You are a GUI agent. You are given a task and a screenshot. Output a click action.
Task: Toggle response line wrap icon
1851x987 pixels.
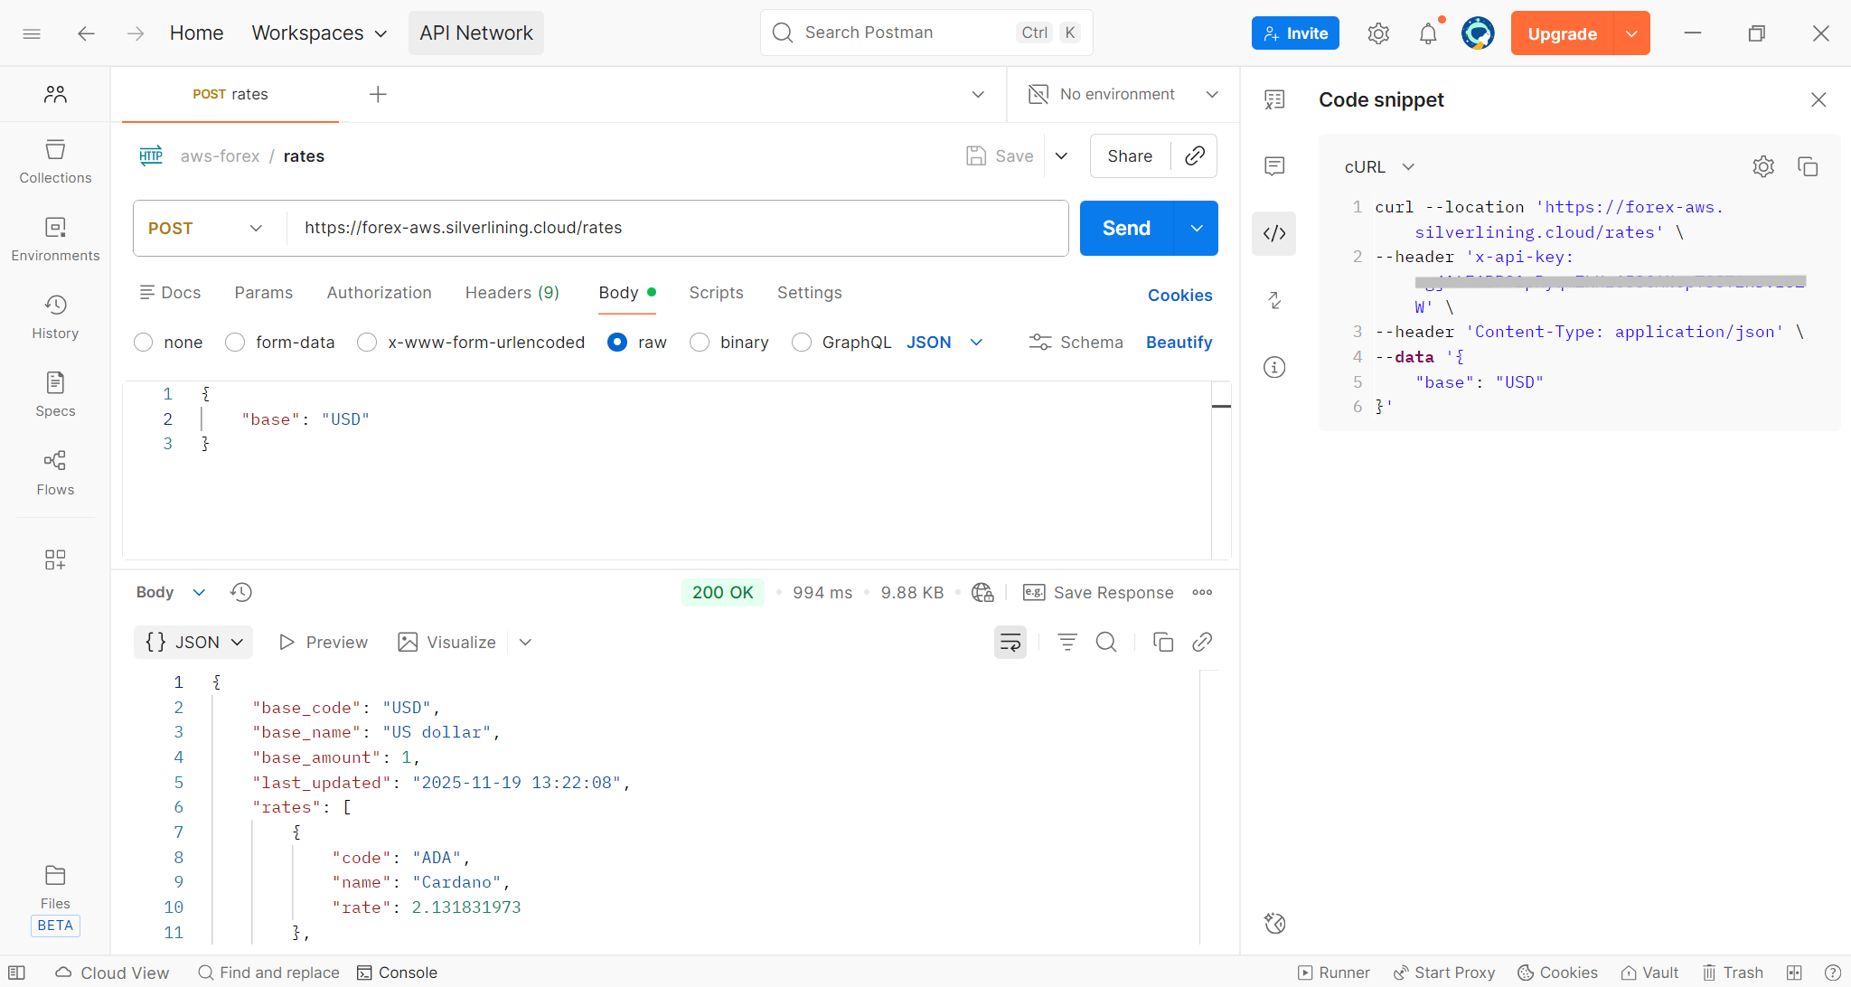1010,643
